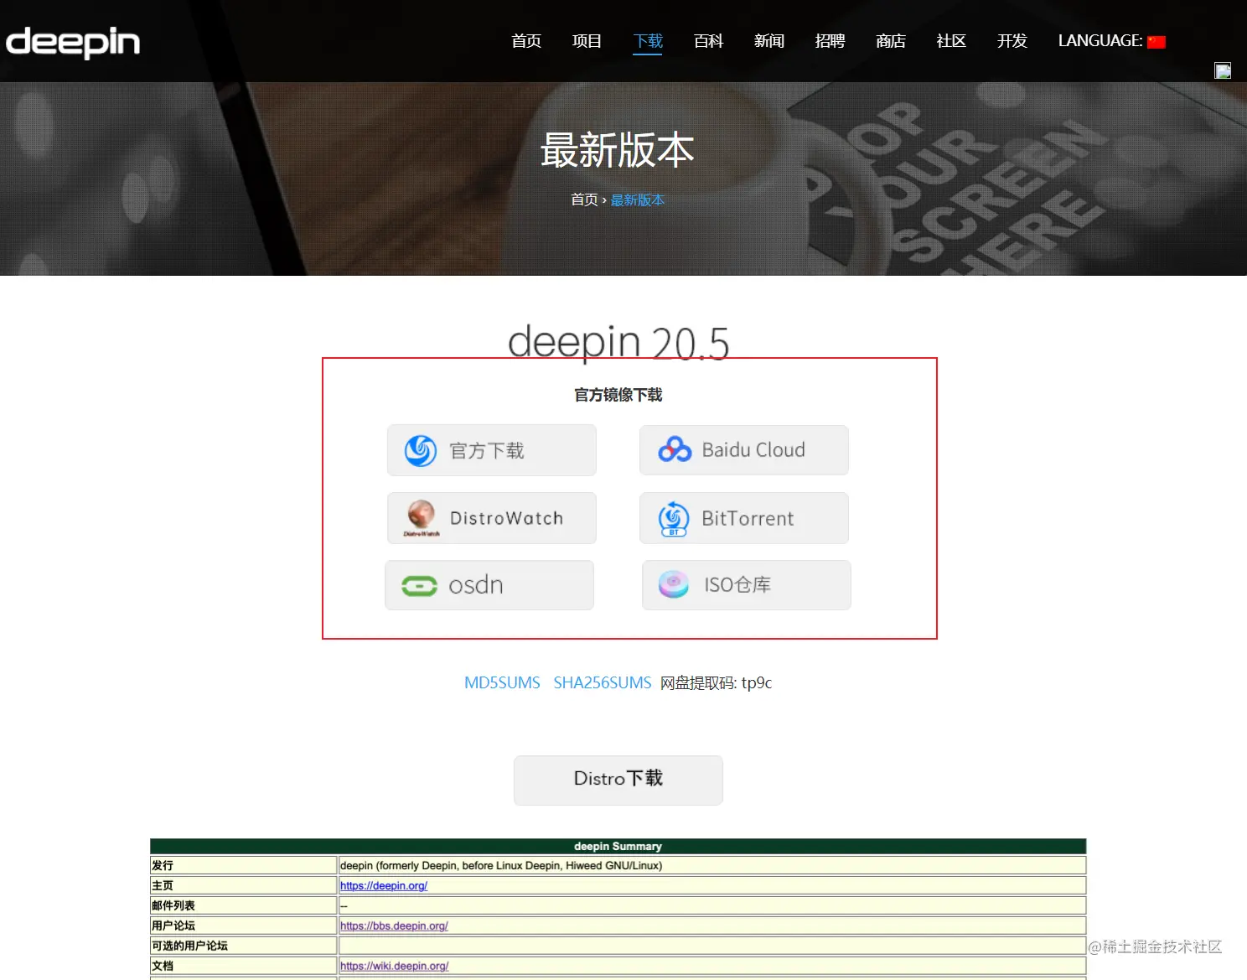Click the BitTorrent BT icon

(674, 519)
